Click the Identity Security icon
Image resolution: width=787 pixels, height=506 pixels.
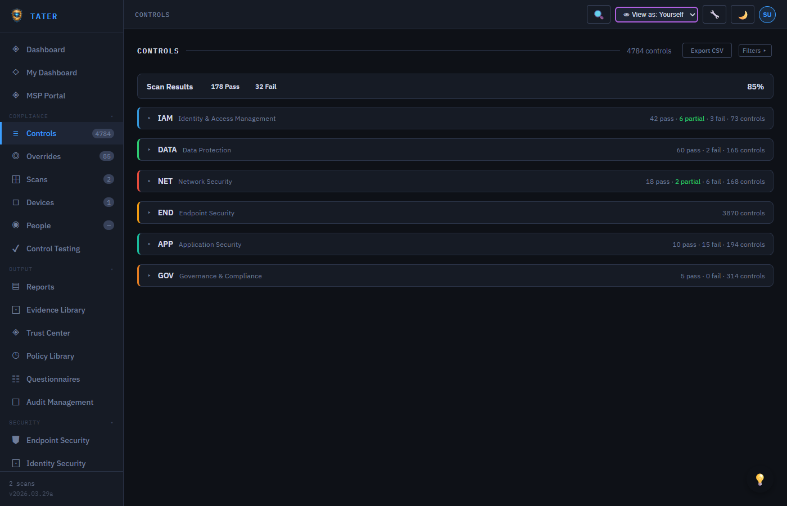pyautogui.click(x=16, y=463)
